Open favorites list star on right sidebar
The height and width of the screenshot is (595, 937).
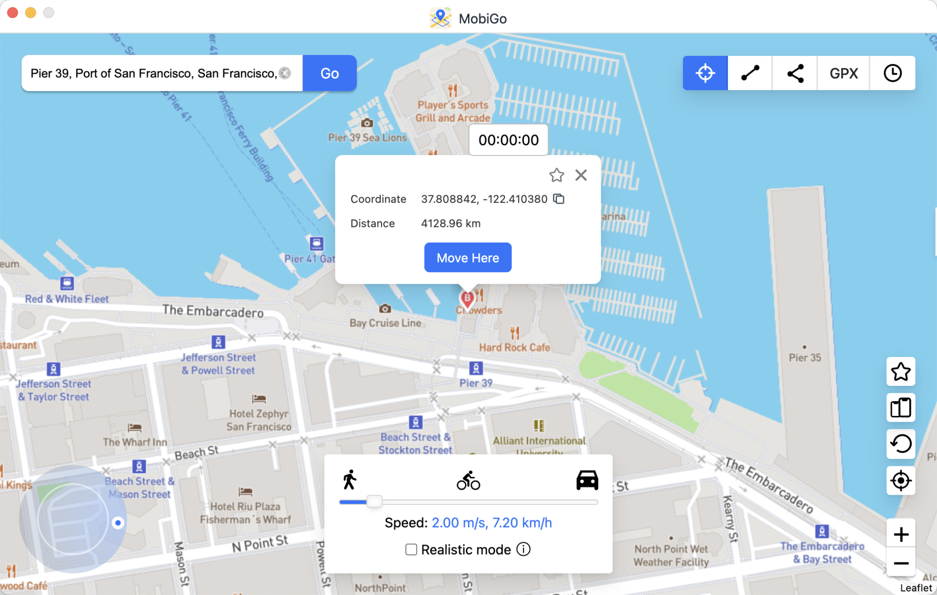coord(900,371)
